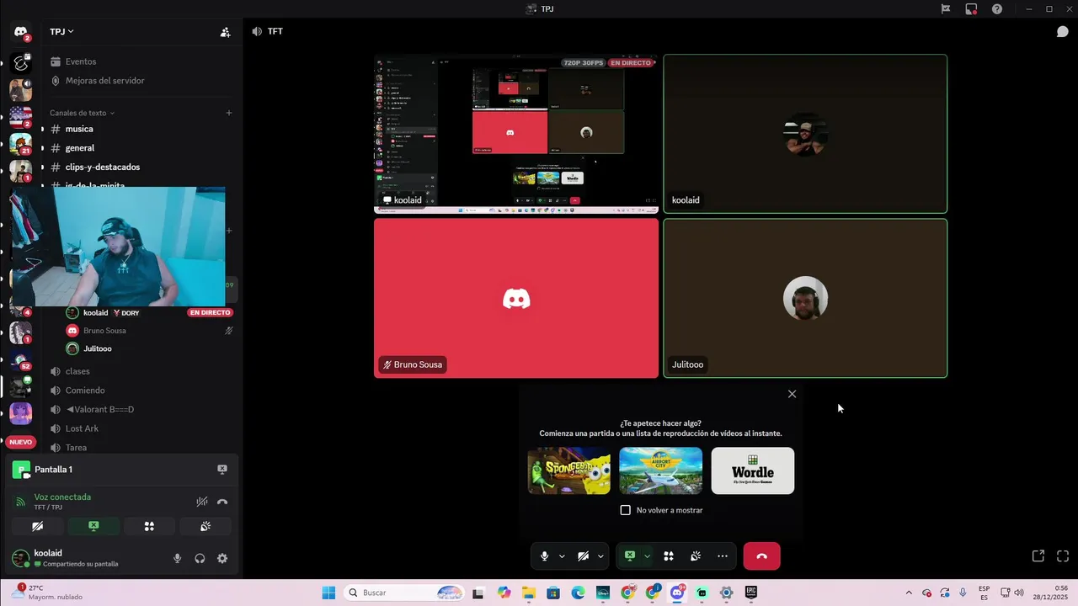
Task: Deafen with headphones icon in user panel
Action: tap(200, 558)
